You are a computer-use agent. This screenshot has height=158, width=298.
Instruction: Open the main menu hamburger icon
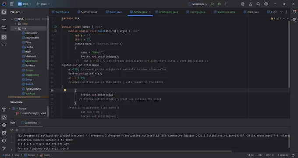(x=11, y=4)
